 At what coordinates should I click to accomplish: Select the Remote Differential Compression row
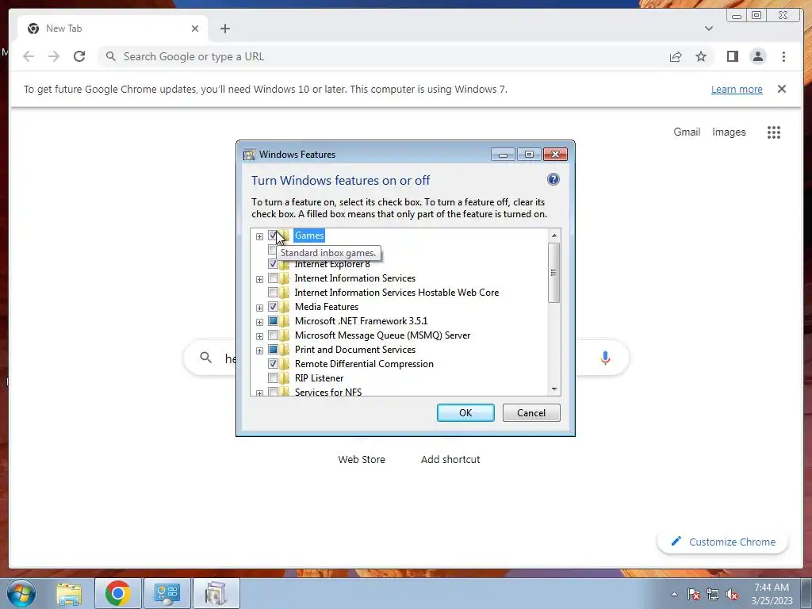364,364
